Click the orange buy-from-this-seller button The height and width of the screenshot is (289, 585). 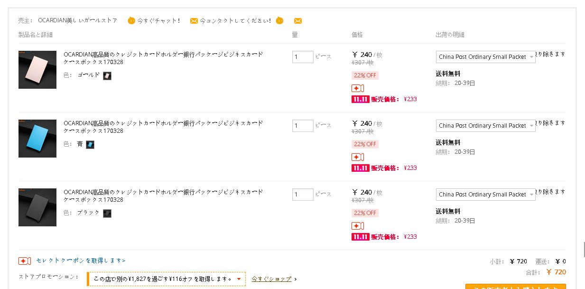point(516,287)
